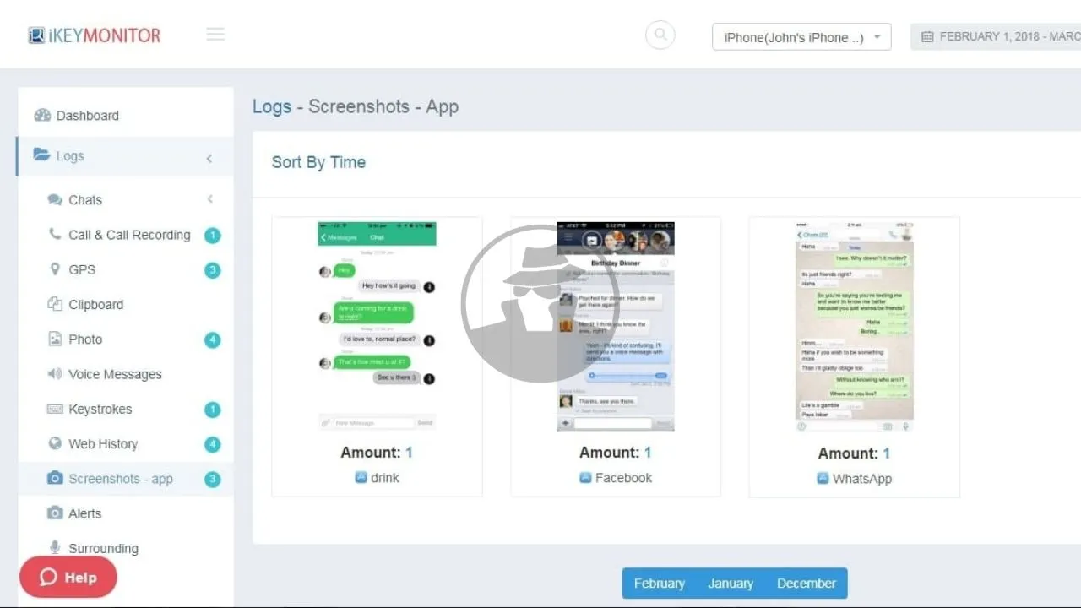
Task: Toggle the hamburger sidebar menu icon
Action: 215,35
